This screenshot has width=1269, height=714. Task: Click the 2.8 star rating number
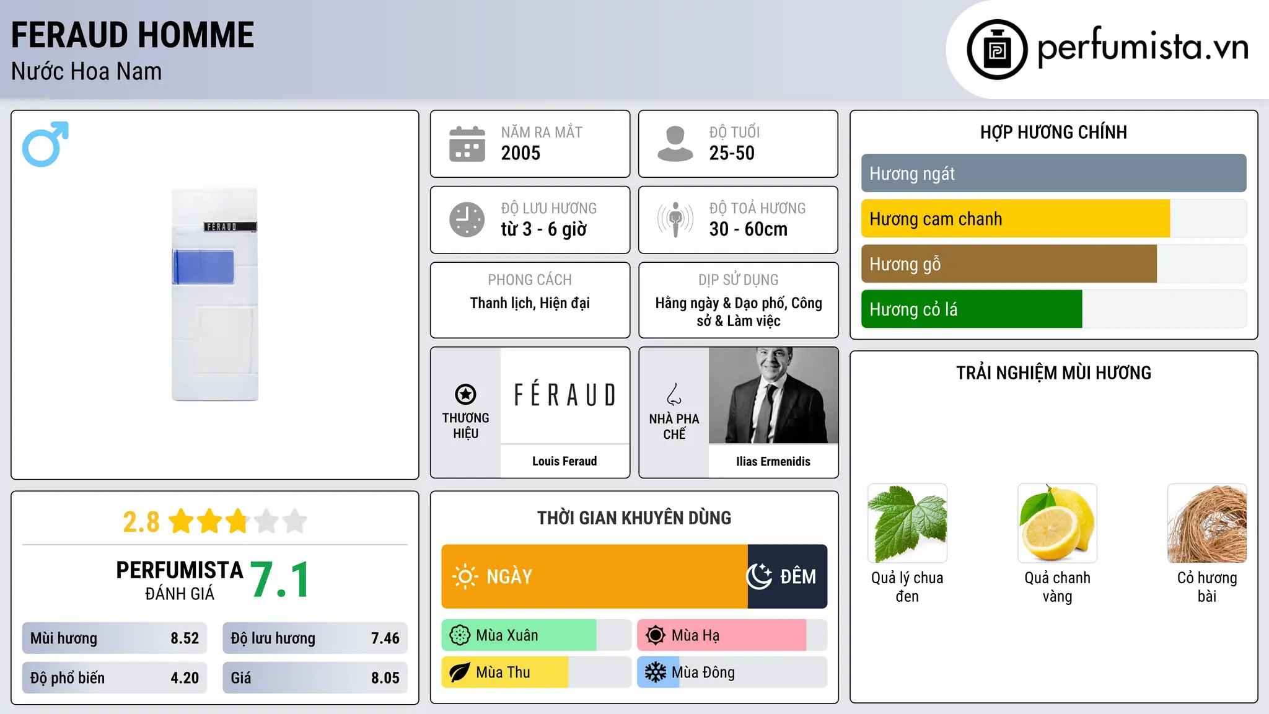click(141, 522)
